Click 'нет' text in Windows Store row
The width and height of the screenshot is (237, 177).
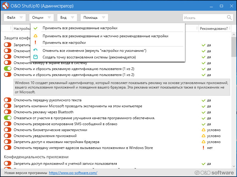[210, 148]
